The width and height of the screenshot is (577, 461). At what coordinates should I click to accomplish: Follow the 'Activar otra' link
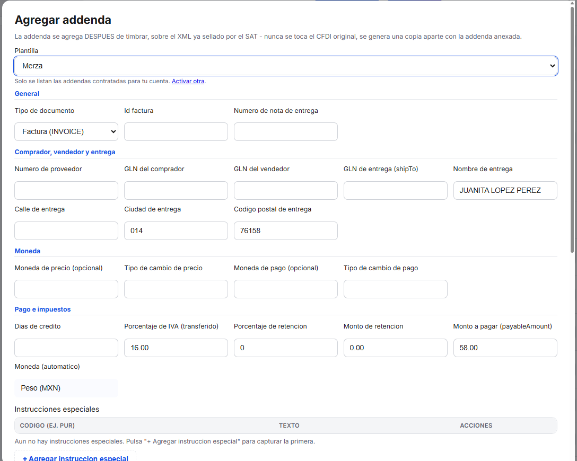[188, 81]
